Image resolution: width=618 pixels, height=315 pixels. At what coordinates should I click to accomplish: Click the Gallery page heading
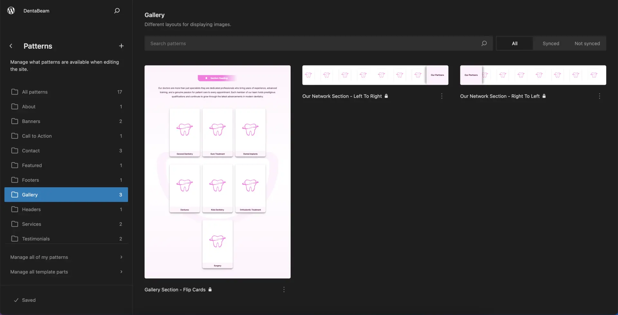[154, 15]
